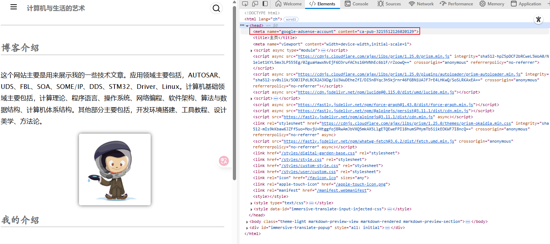This screenshot has width=550, height=244.
Task: Expand the async module script node
Action: (x=252, y=50)
